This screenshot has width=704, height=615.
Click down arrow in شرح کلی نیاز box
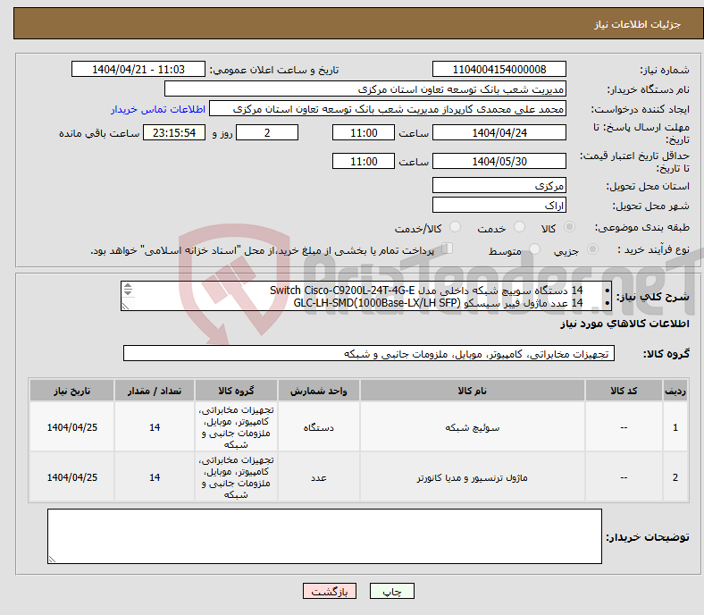[128, 292]
